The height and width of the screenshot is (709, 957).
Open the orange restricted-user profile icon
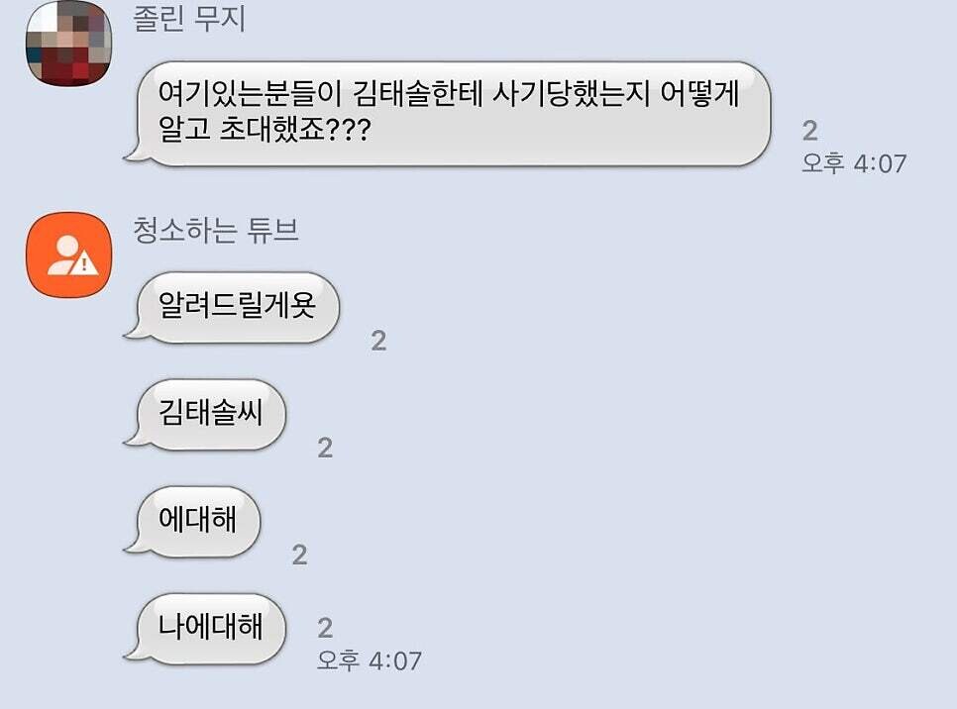(x=69, y=255)
